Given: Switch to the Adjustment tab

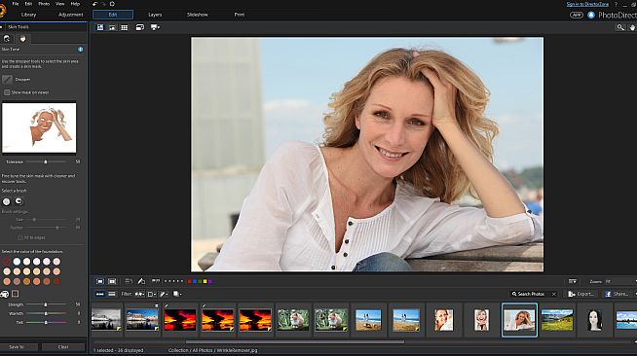Looking at the screenshot, I should click(x=70, y=15).
